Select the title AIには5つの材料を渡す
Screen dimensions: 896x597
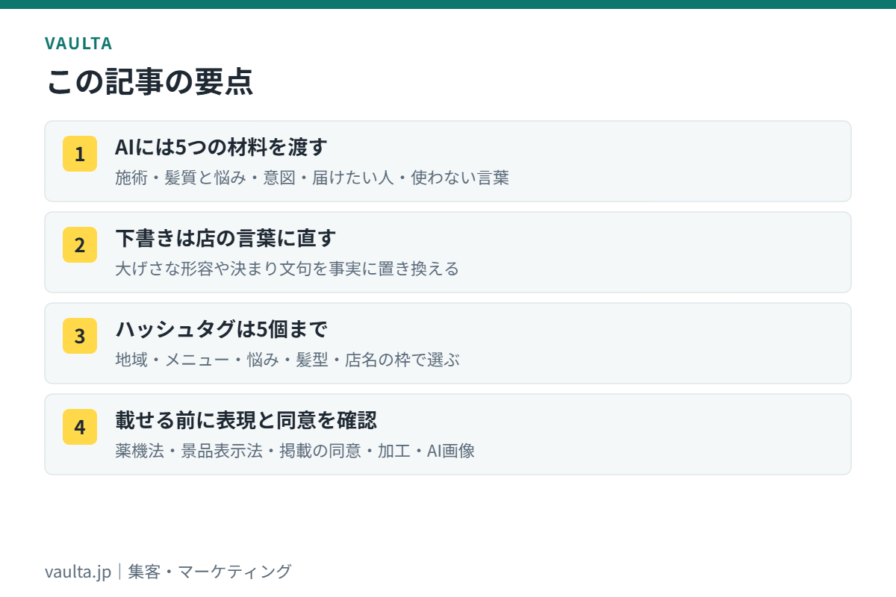(221, 147)
